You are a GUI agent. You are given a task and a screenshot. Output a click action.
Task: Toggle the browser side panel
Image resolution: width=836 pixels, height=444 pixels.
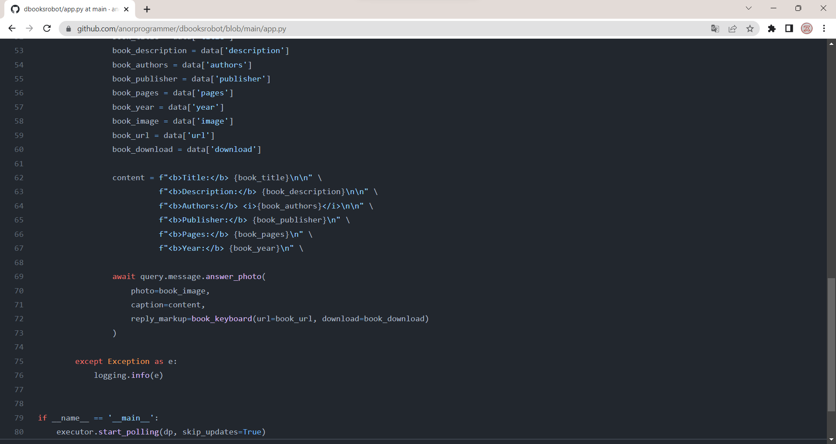tap(789, 29)
